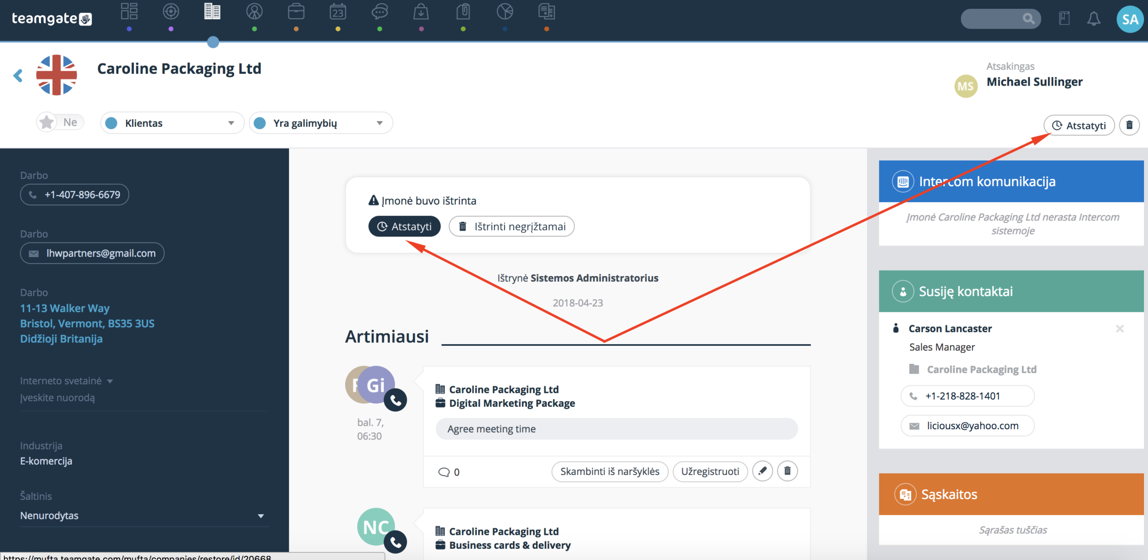
Task: Open the people contacts icon in navigation
Action: (x=254, y=12)
